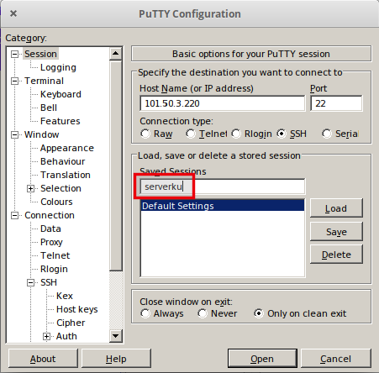Open the Features category
379x373 pixels.
pos(61,121)
